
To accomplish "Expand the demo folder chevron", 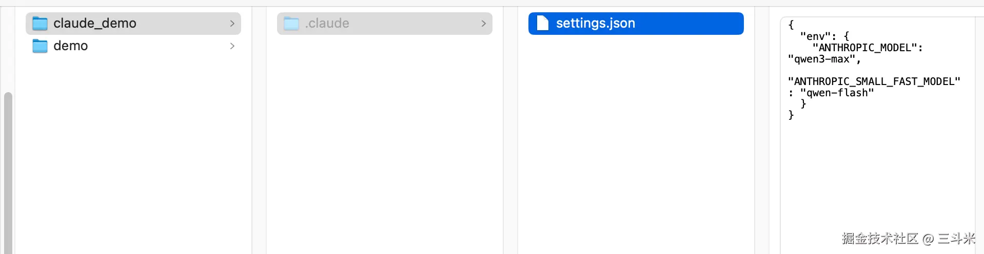I will tap(232, 46).
